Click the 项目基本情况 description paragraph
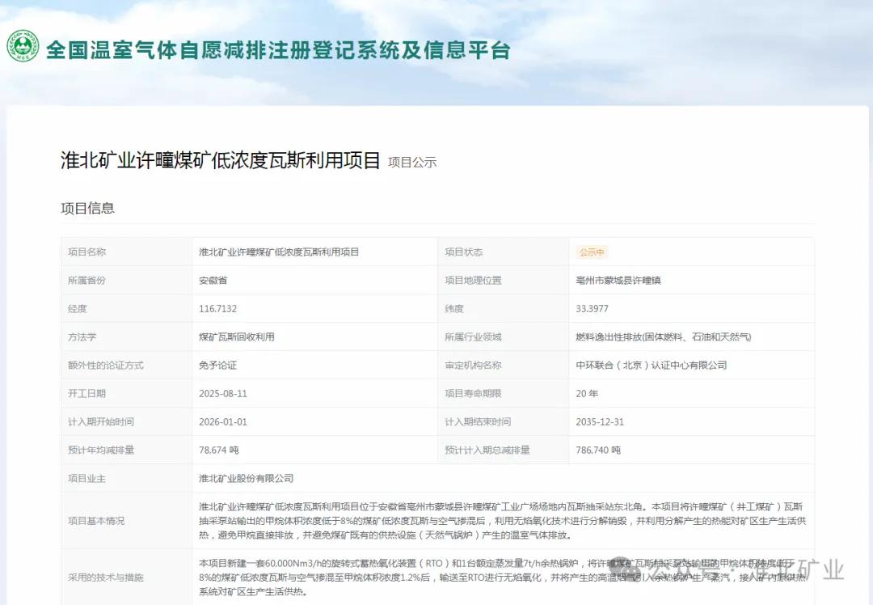Image resolution: width=873 pixels, height=605 pixels. (503, 521)
